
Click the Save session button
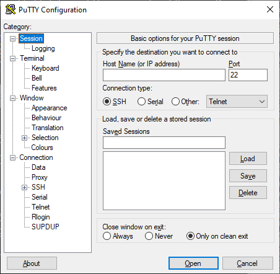pos(248,176)
